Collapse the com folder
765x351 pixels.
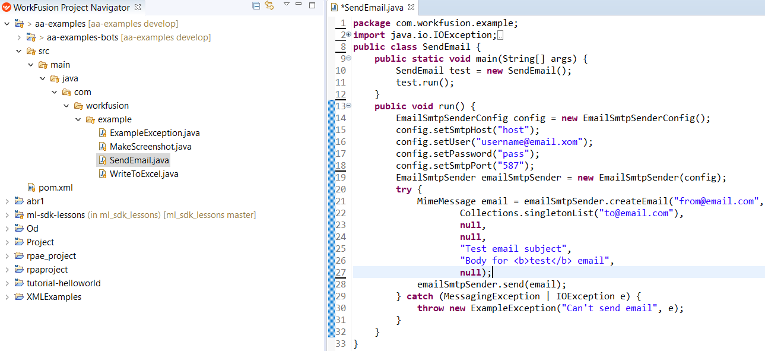54,92
